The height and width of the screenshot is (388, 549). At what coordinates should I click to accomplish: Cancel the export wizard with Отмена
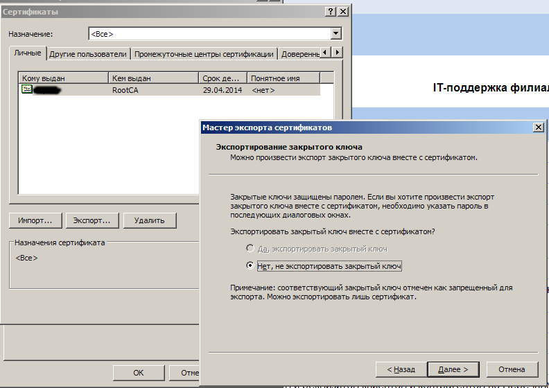[512, 369]
